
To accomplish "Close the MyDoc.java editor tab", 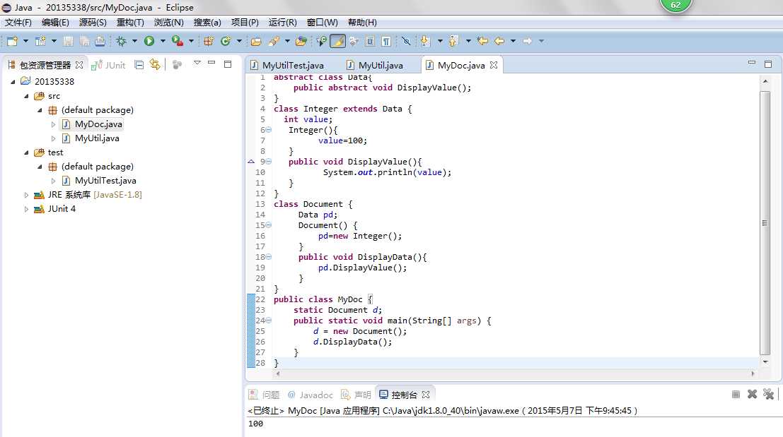I will [494, 65].
